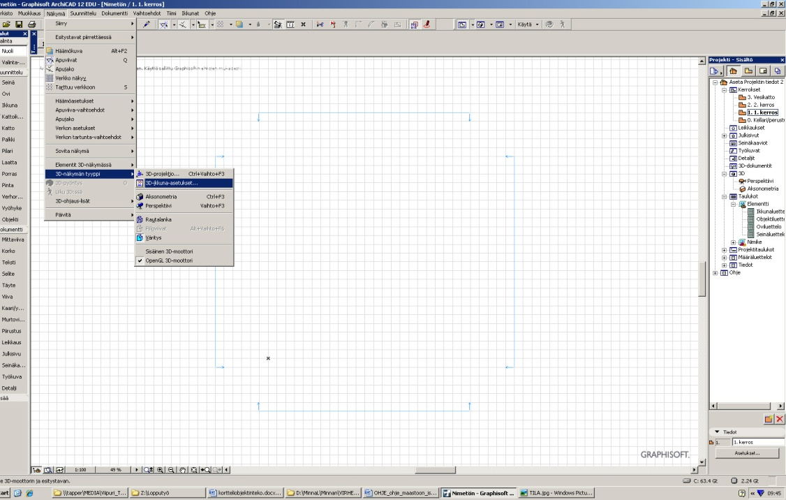Toggle Apujako menu option

click(90, 68)
